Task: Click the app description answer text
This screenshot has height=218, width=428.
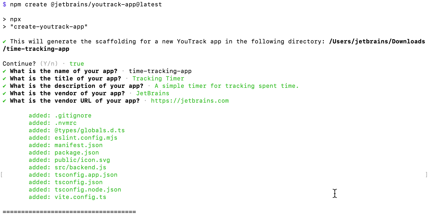Action: (x=226, y=86)
